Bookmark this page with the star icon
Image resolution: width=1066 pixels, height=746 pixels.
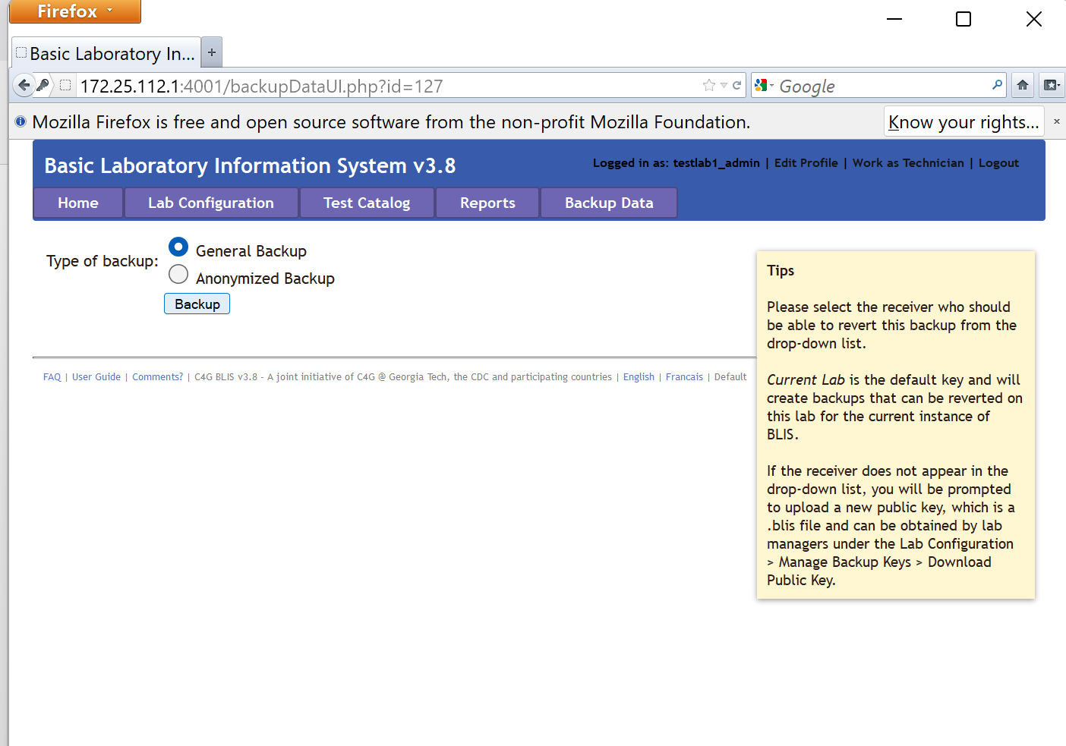click(709, 85)
